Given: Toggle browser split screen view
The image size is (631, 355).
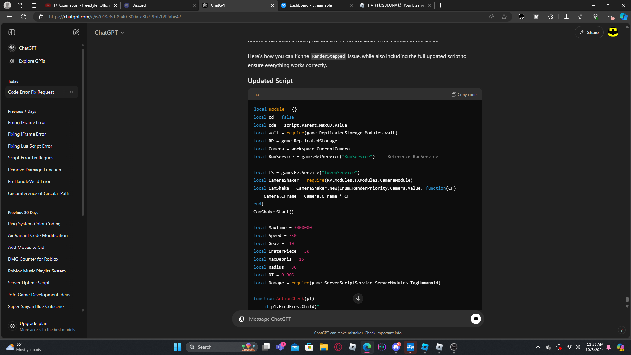Looking at the screenshot, I should coord(566,17).
